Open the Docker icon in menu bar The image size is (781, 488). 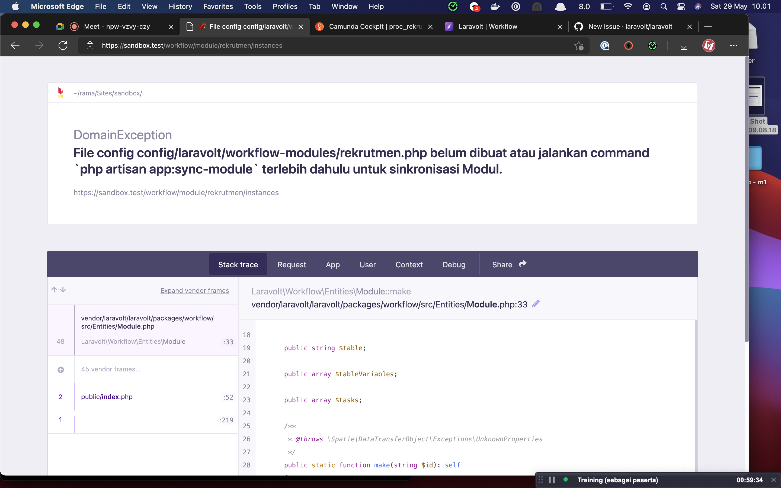pyautogui.click(x=495, y=7)
